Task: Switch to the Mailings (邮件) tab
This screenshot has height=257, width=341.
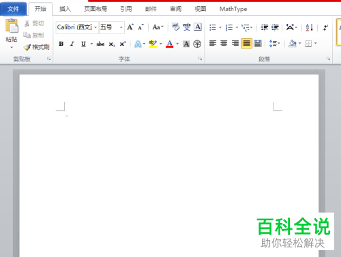Action: coord(151,9)
